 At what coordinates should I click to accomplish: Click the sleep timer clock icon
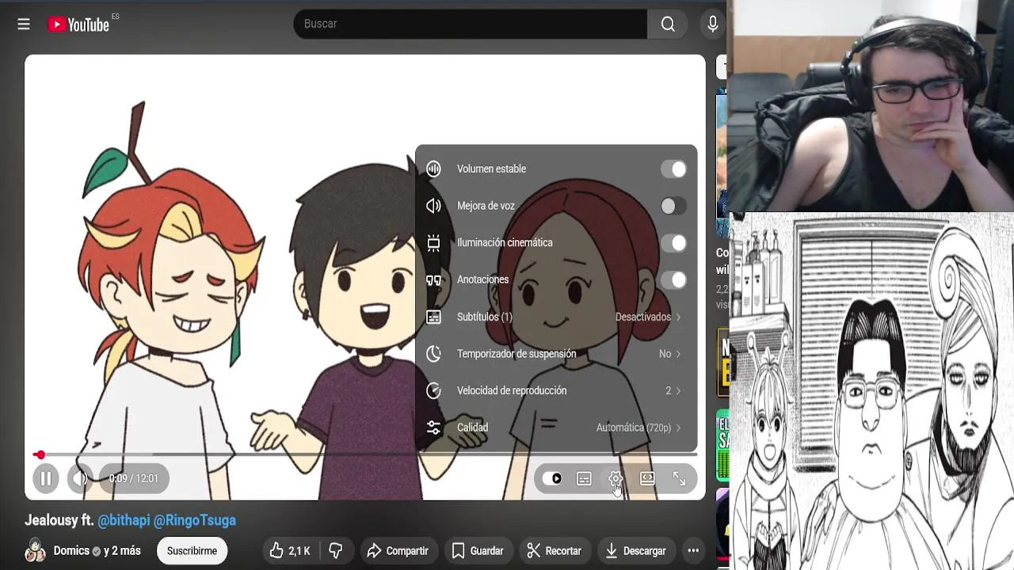(433, 354)
